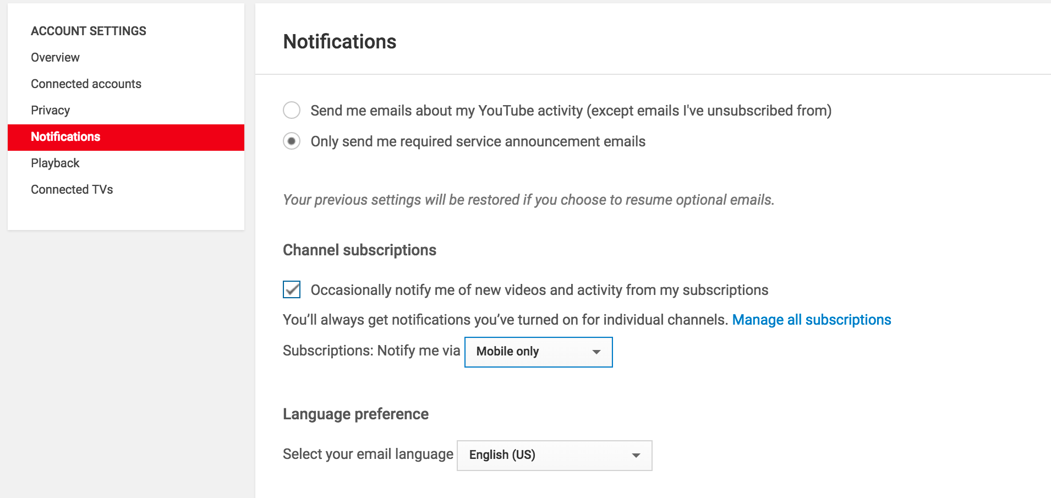Select Notifications in the sidebar
Image resolution: width=1051 pixels, height=498 pixels.
coord(65,136)
